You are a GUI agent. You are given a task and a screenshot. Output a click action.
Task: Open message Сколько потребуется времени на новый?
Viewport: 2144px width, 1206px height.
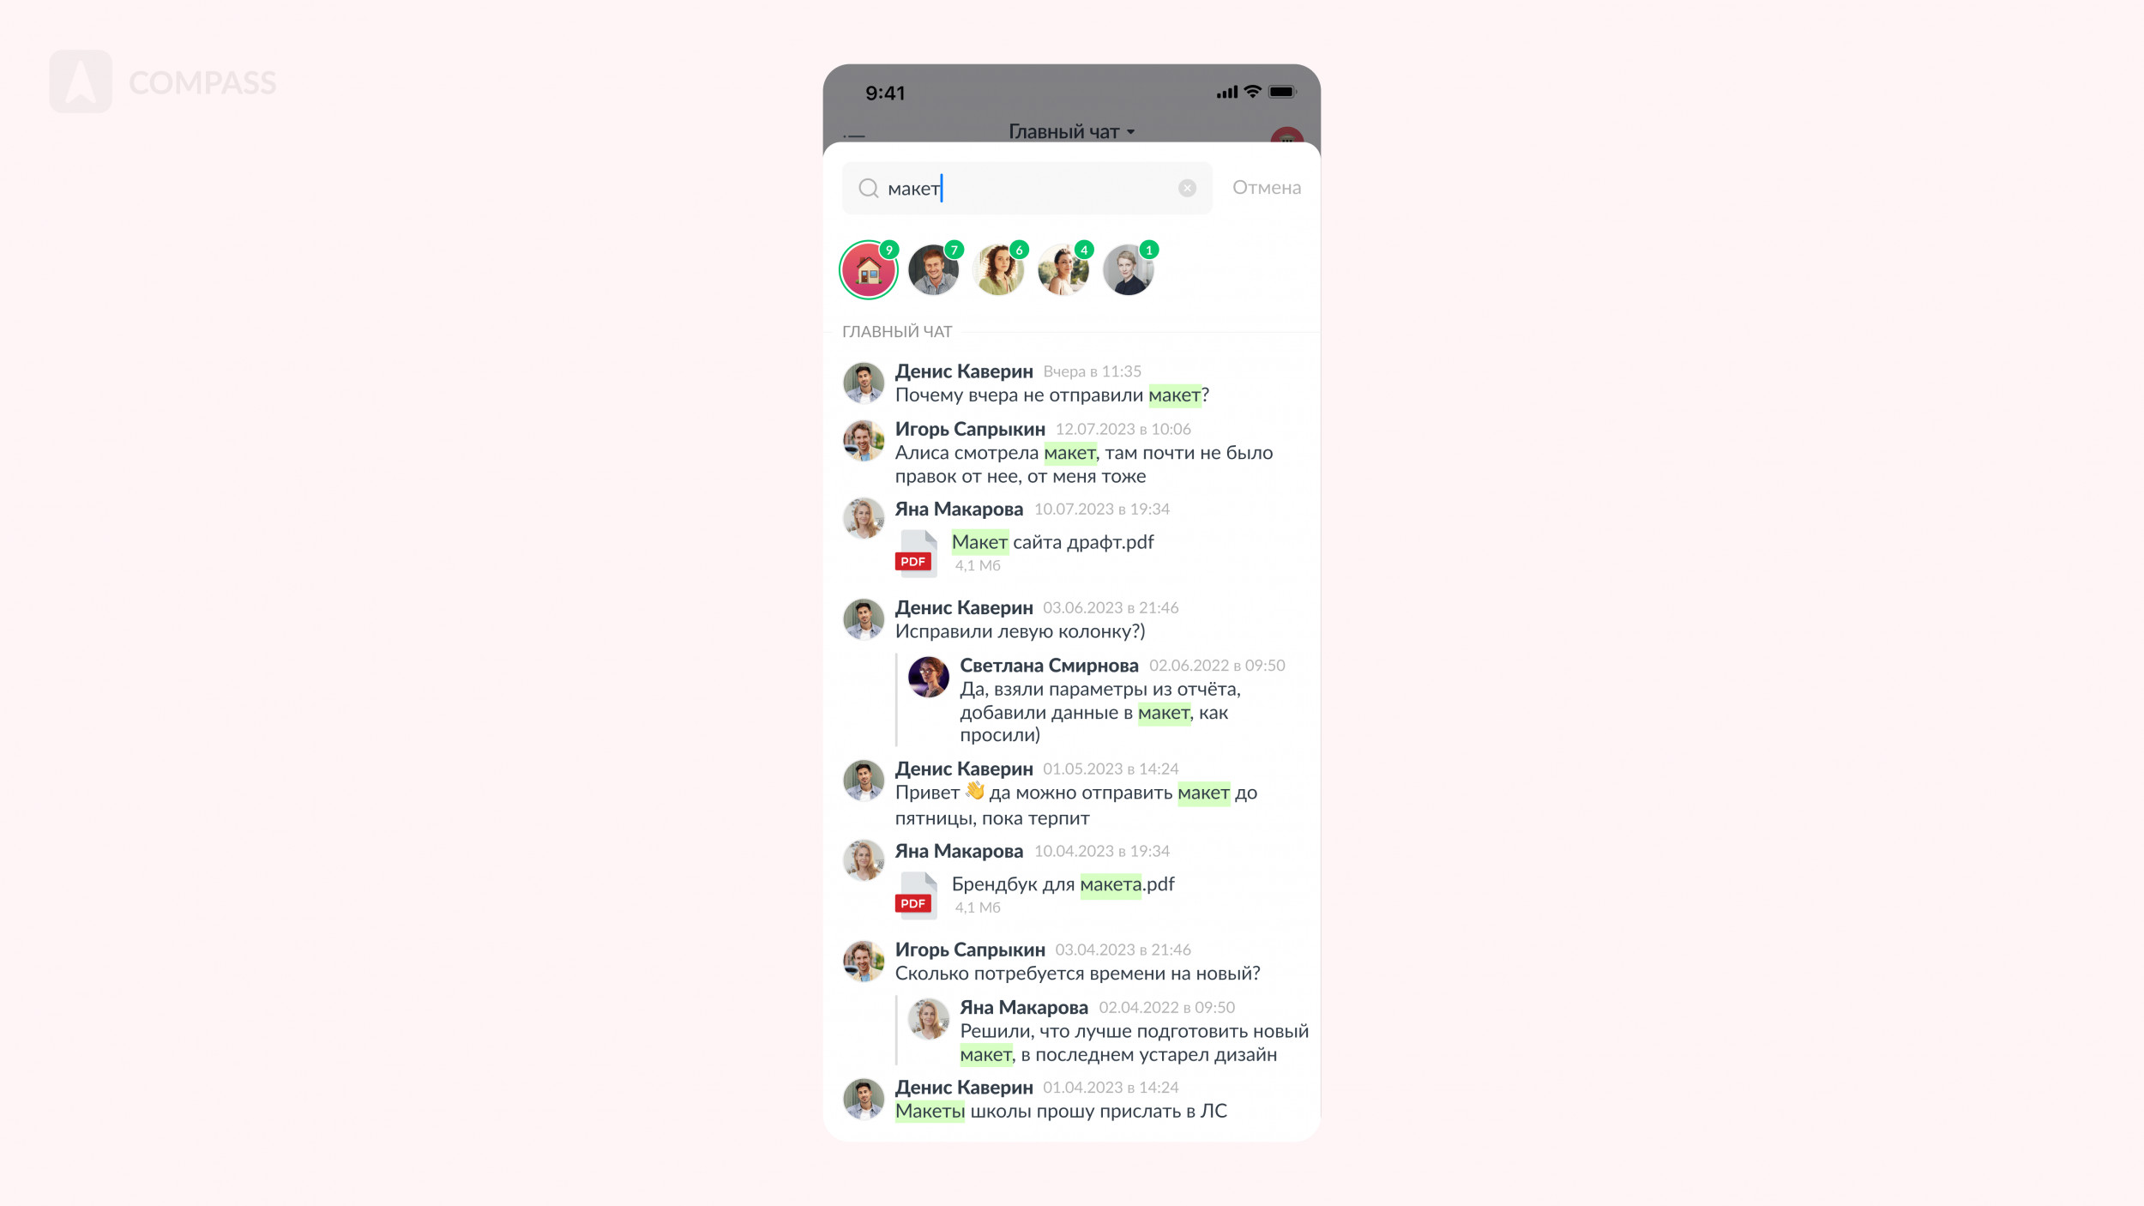(1077, 974)
